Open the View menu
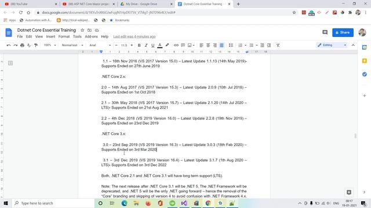This screenshot has width=371, height=208. [x=39, y=36]
